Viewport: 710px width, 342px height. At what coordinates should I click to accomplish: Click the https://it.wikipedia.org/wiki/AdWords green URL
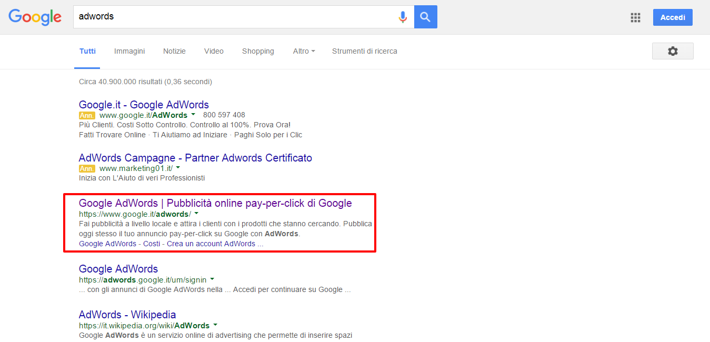point(144,326)
